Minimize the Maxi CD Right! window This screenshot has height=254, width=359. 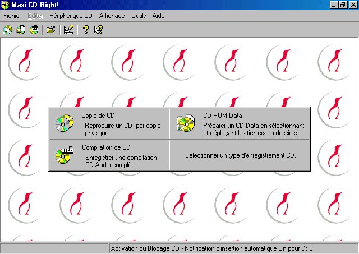[x=334, y=5]
